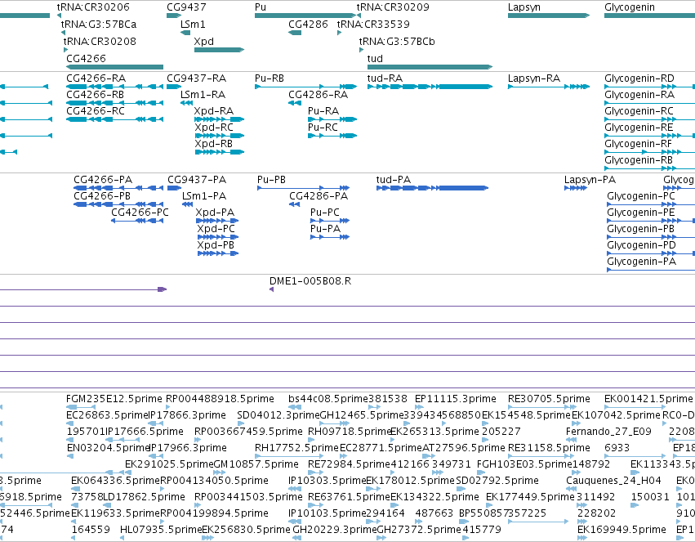Viewport: 695px width, 542px height.
Task: Select the Cauquenes_24_H04 EST label
Action: click(613, 481)
